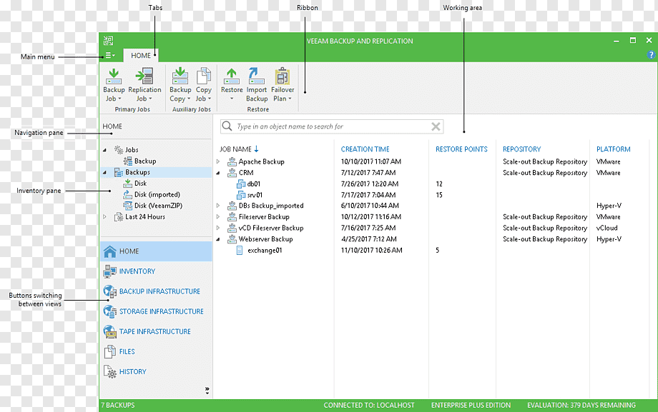
Task: Click the object name search field
Action: pyautogui.click(x=332, y=126)
